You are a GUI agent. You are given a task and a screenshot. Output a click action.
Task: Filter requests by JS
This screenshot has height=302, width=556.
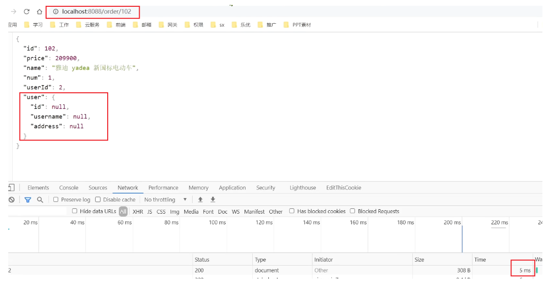(149, 212)
